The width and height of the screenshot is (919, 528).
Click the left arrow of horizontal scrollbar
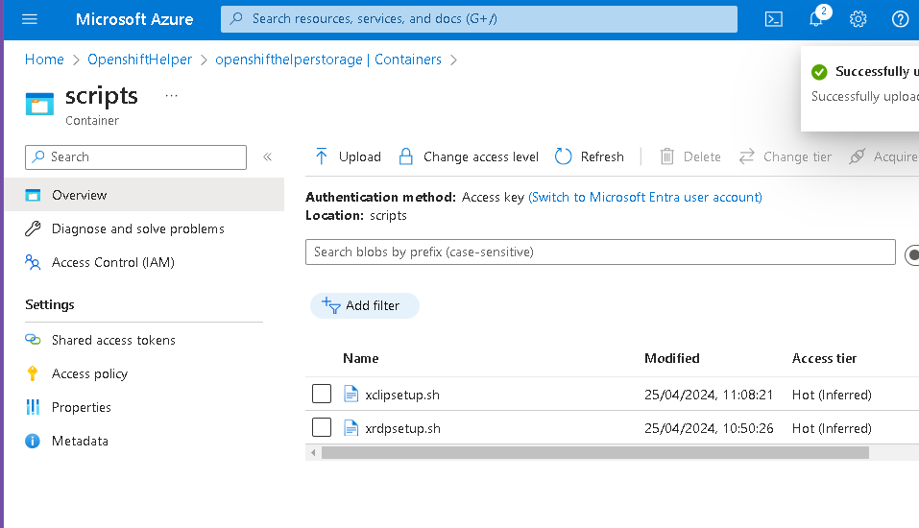(x=313, y=452)
